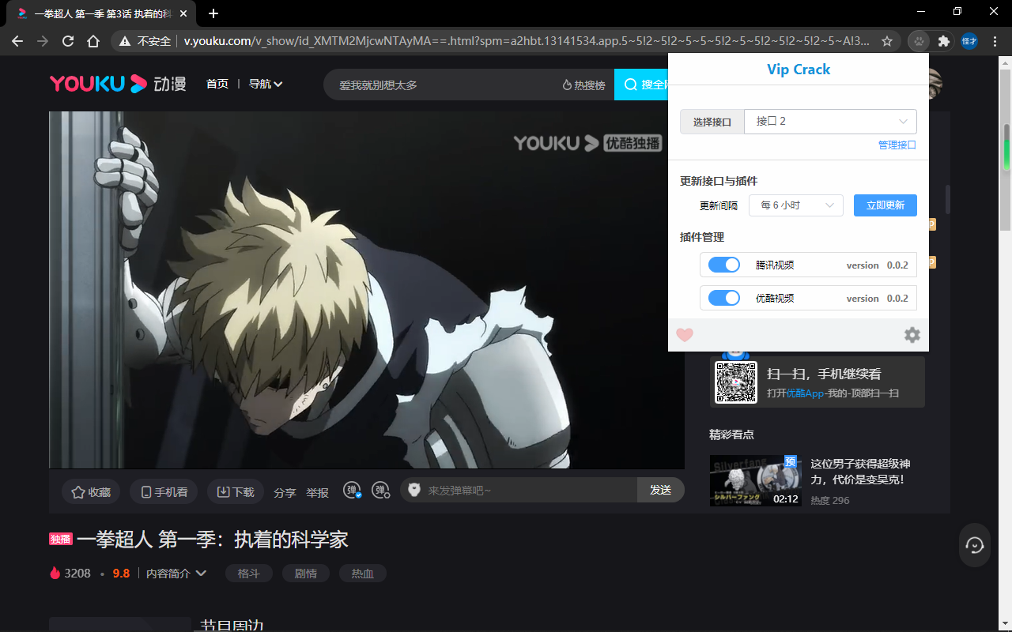Reload the page with refresh icon
The height and width of the screenshot is (632, 1012).
point(68,41)
